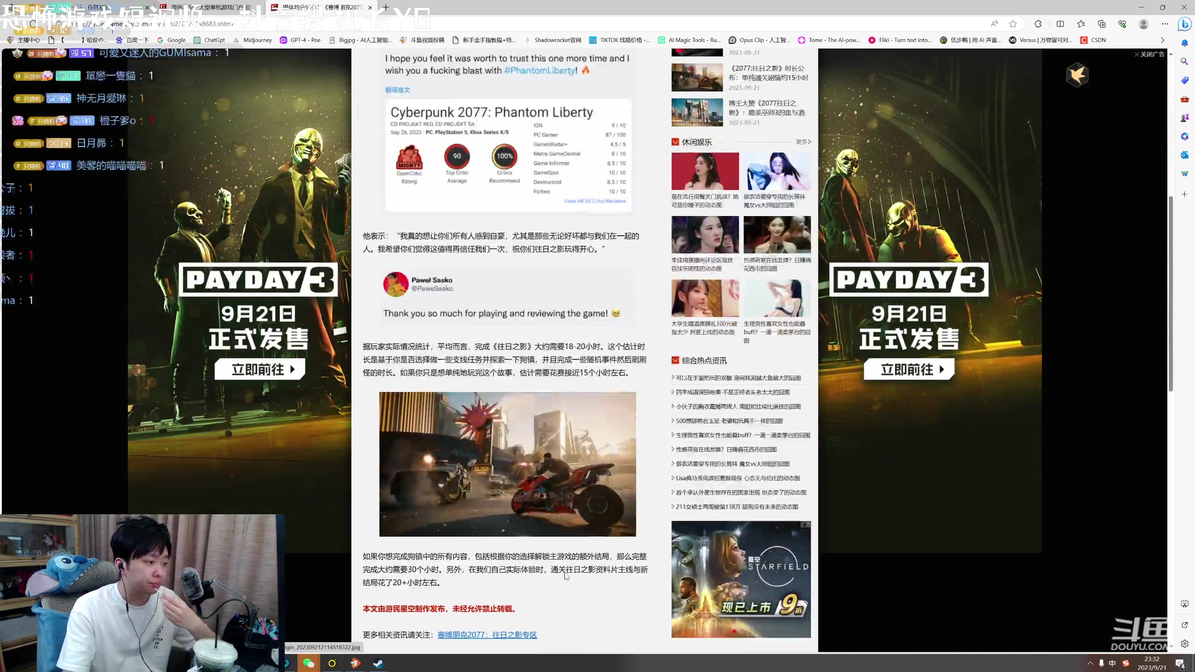
Task: Click the Cyberpunk motorcycle screenshot image
Action: [507, 464]
